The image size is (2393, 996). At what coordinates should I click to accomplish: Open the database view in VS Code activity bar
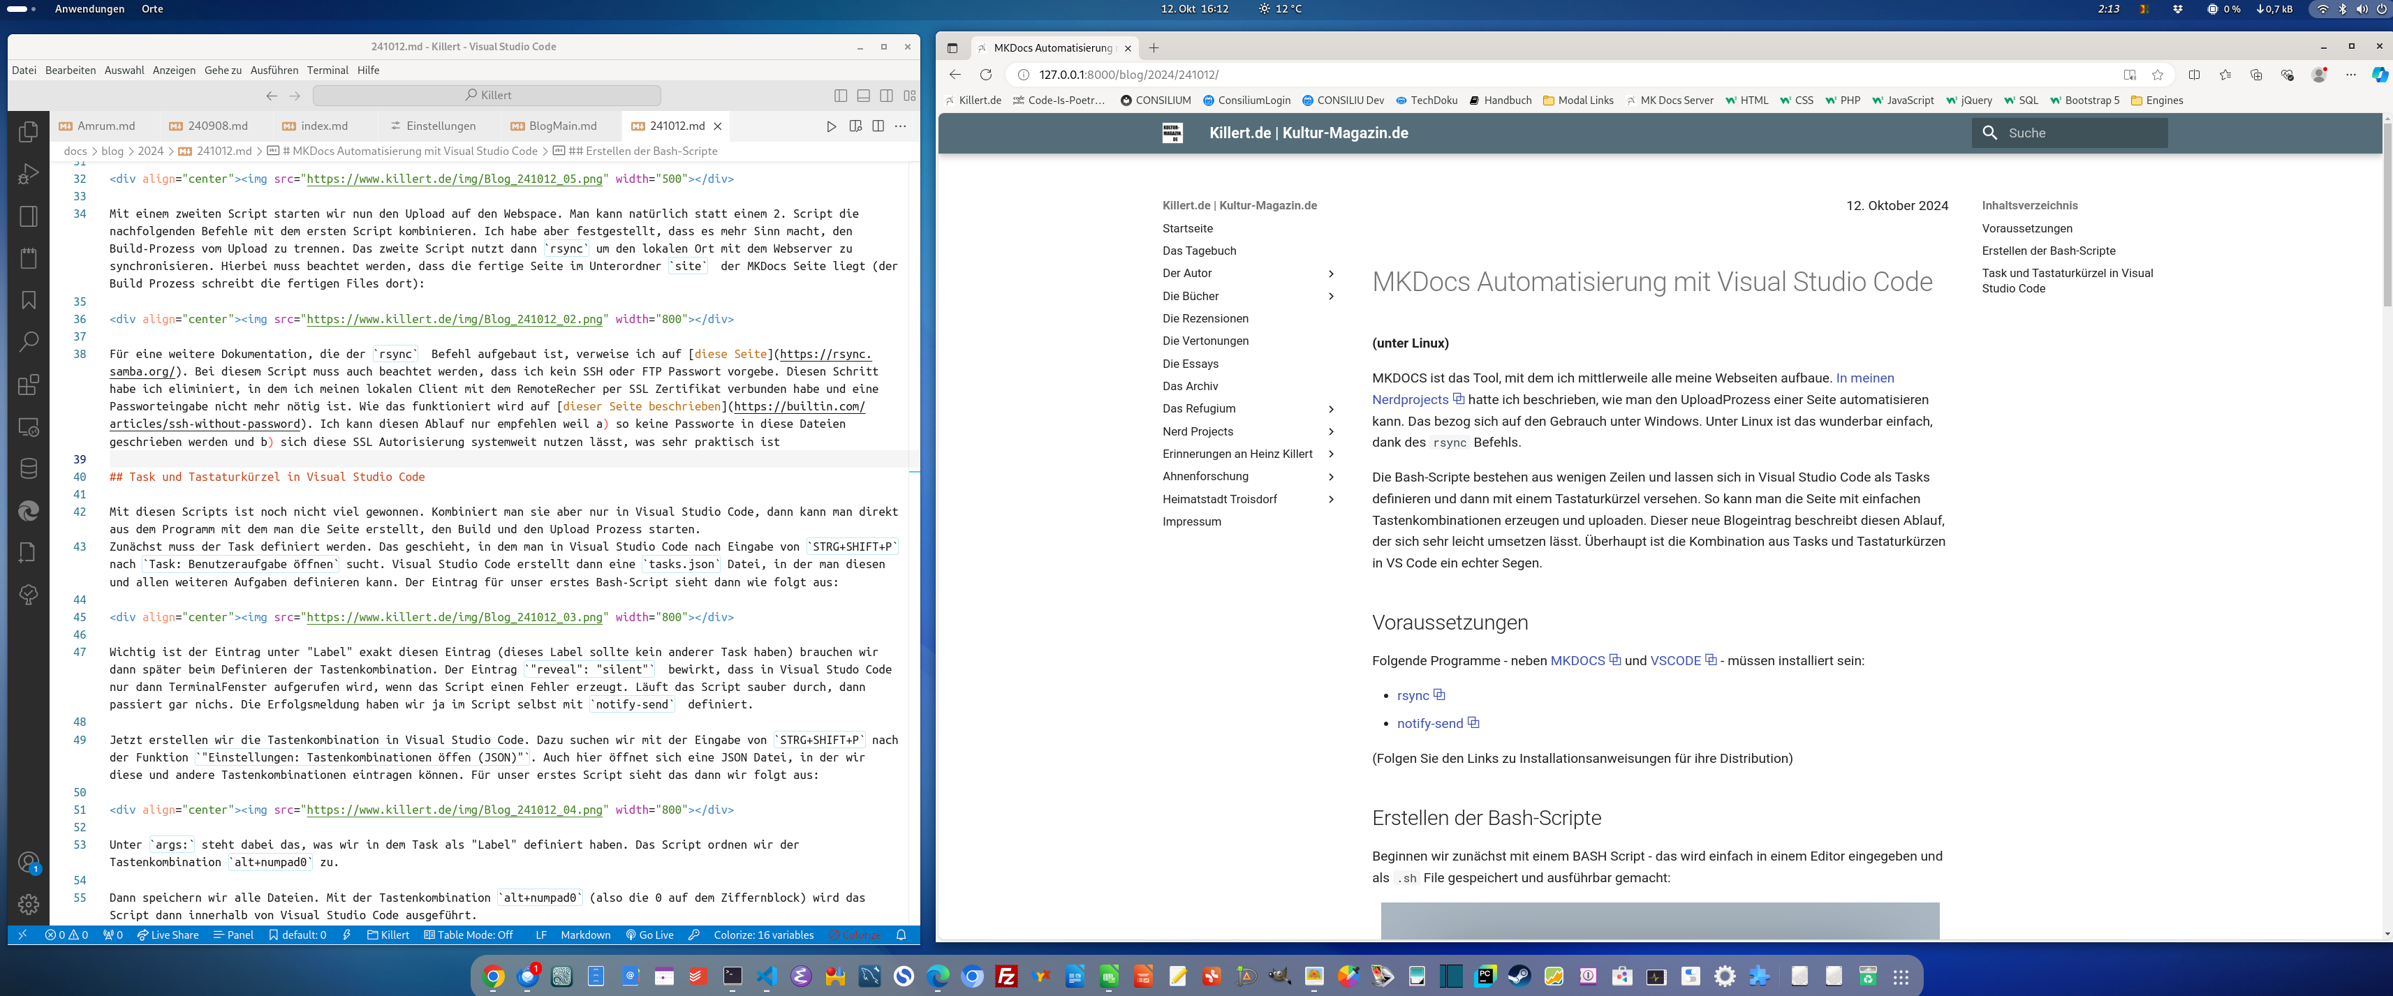click(29, 469)
